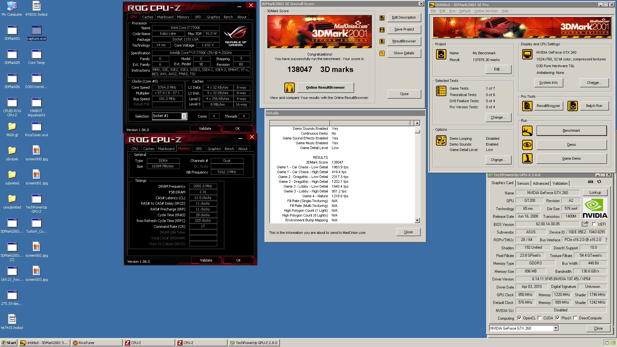The width and height of the screenshot is (617, 347).
Task: Click Validate in the top CPU-Z window
Action: point(205,129)
